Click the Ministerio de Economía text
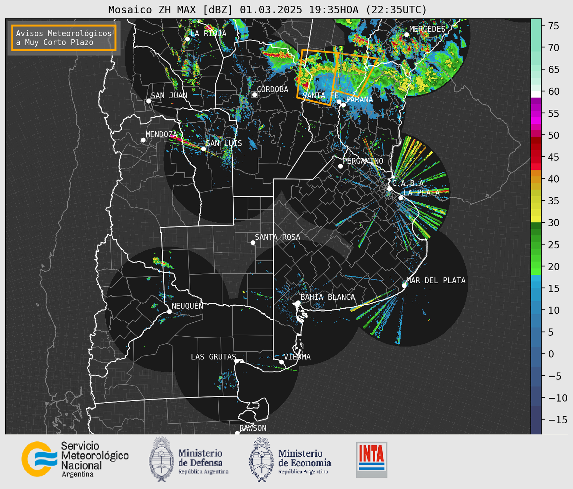Viewport: 573px width, 489px height. (304, 461)
